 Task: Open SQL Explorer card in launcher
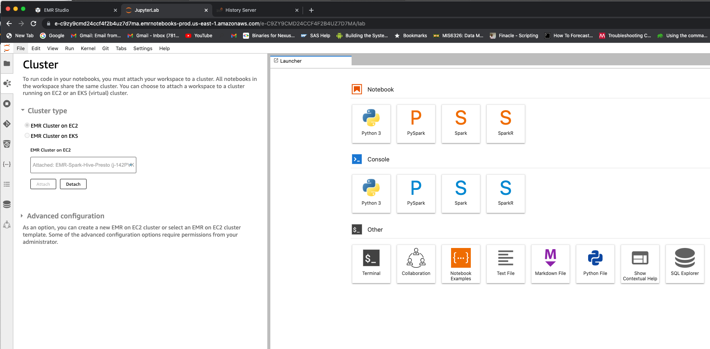tap(685, 264)
